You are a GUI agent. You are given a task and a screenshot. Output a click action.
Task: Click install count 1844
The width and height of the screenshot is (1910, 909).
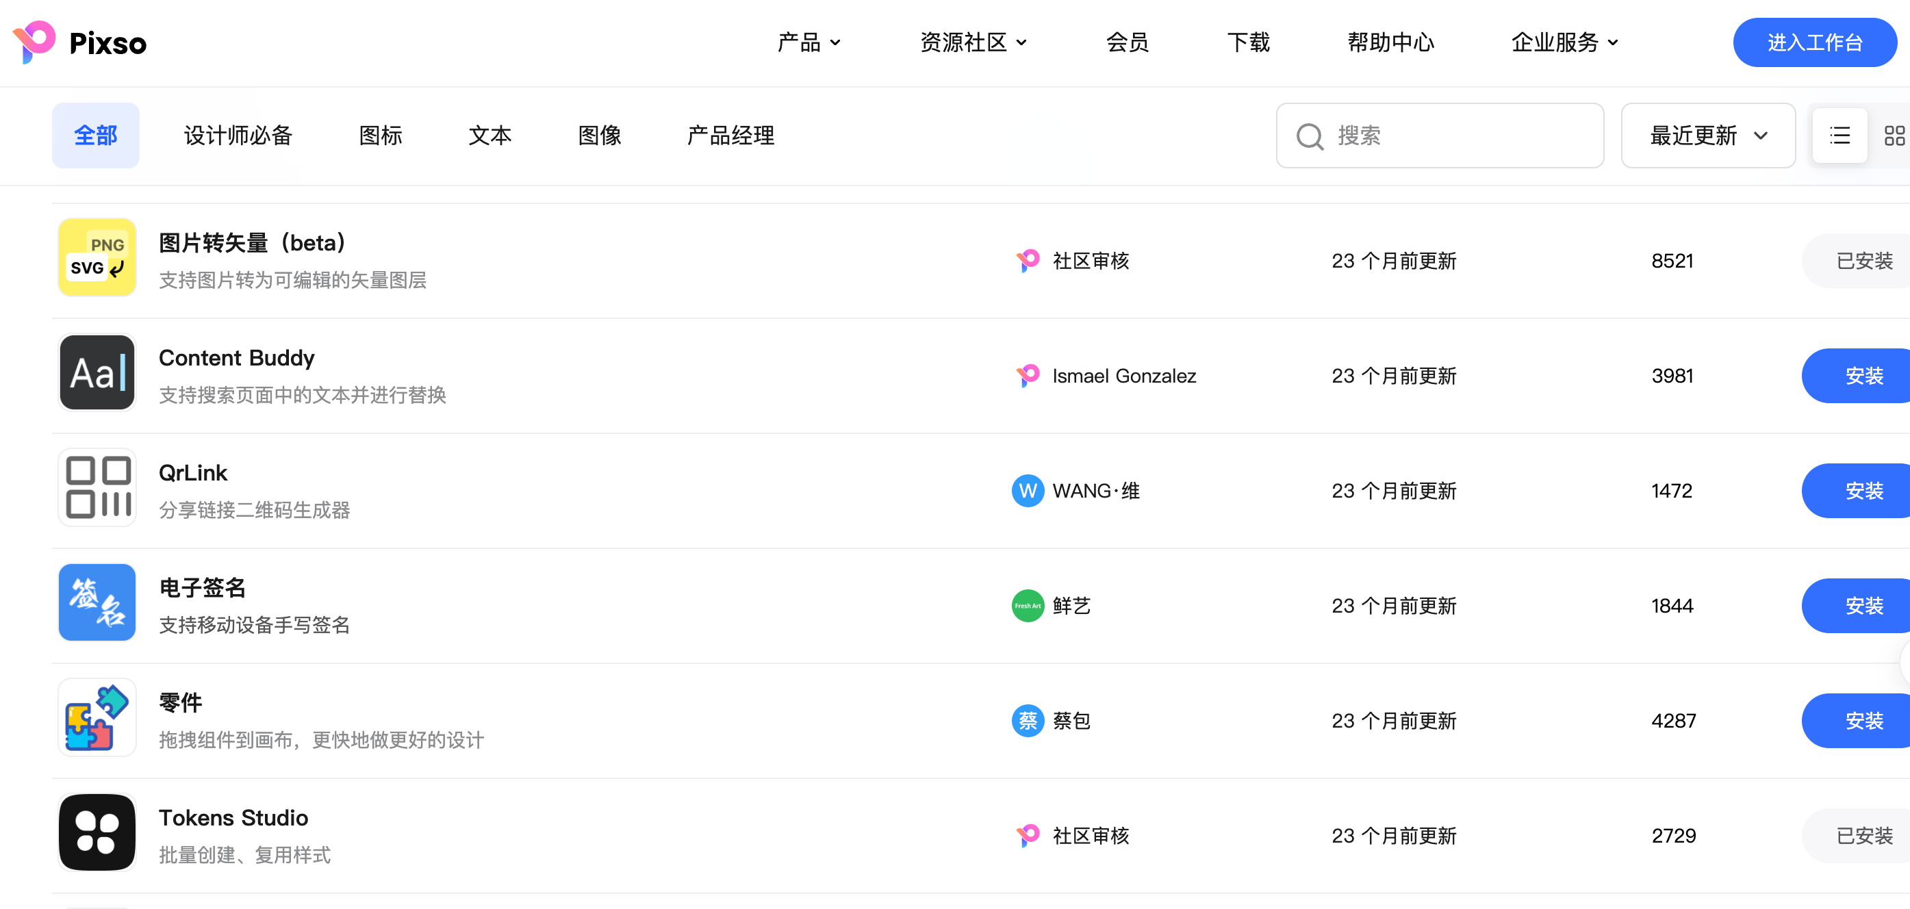pyautogui.click(x=1672, y=606)
